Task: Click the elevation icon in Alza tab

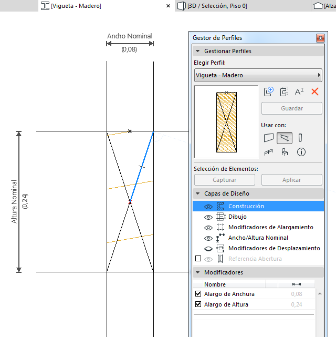Action: pyautogui.click(x=318, y=6)
